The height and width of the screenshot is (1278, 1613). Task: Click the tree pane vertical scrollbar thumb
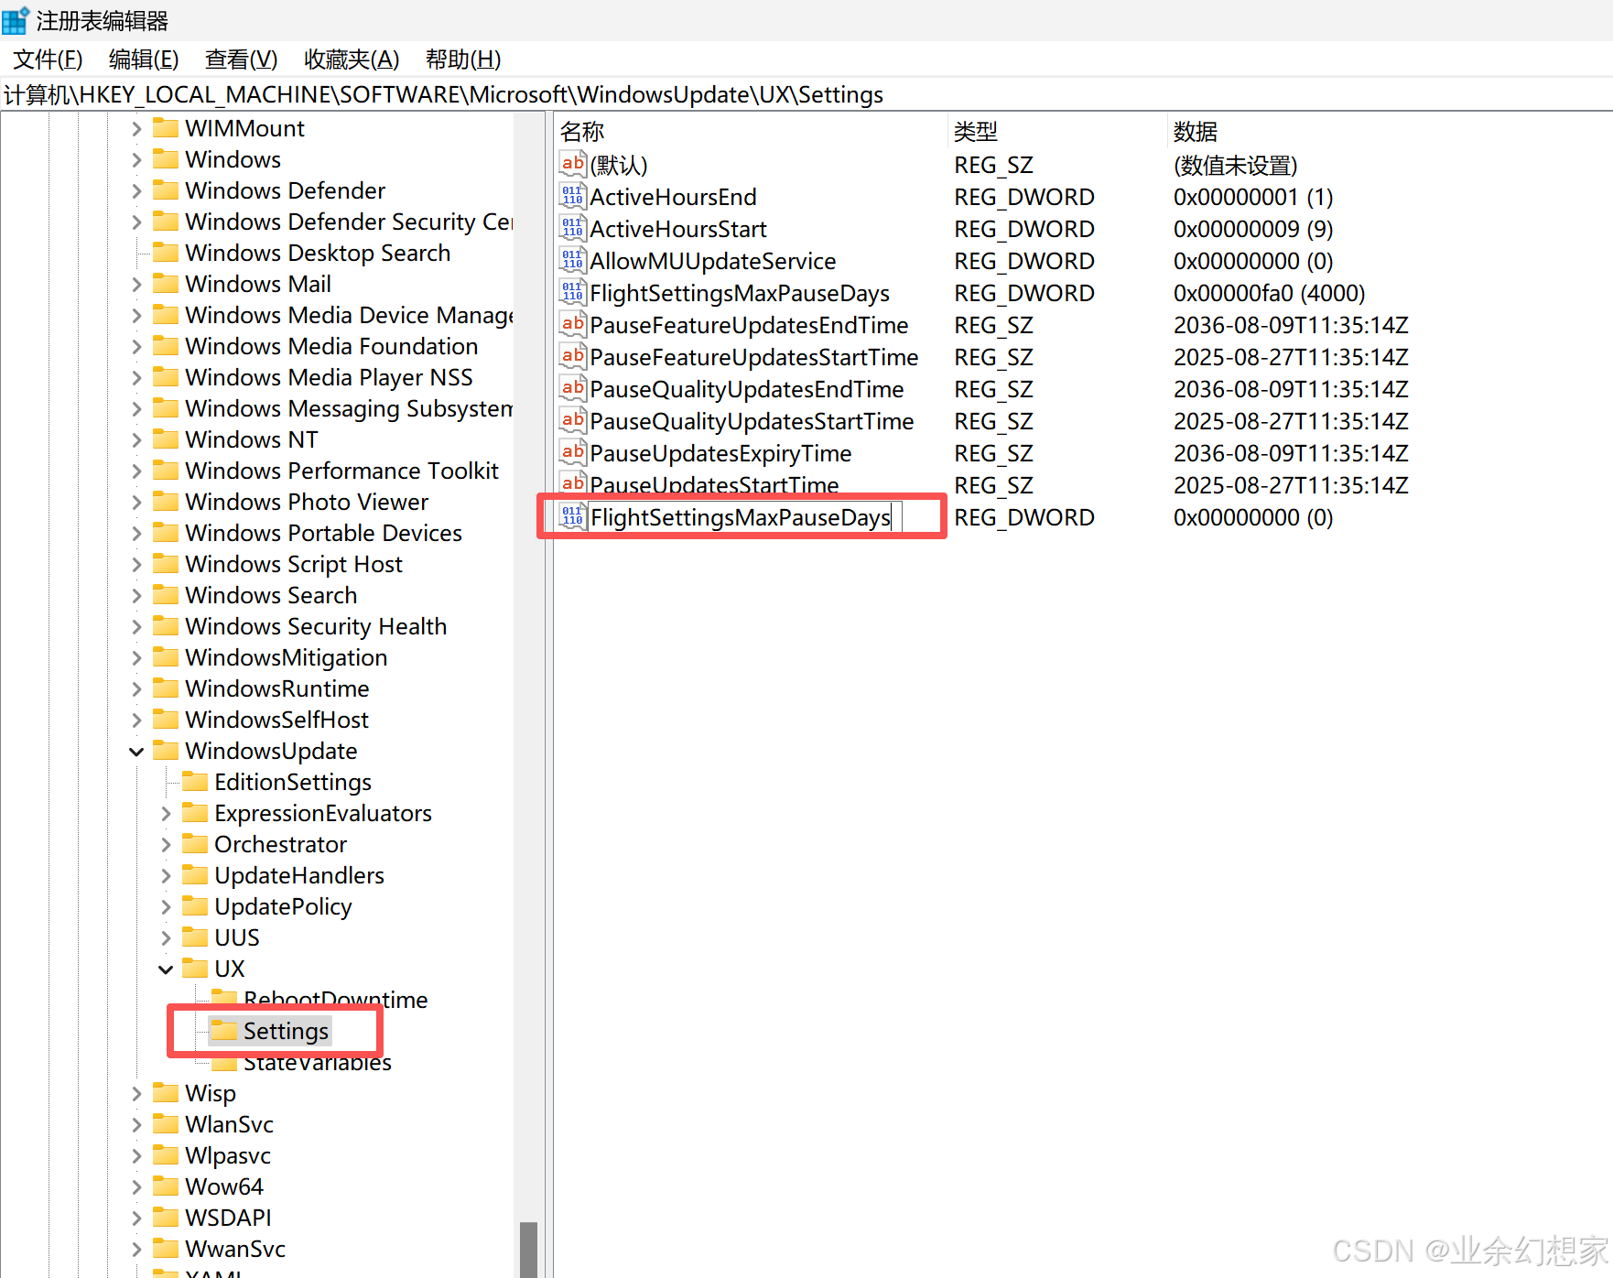coord(528,1249)
